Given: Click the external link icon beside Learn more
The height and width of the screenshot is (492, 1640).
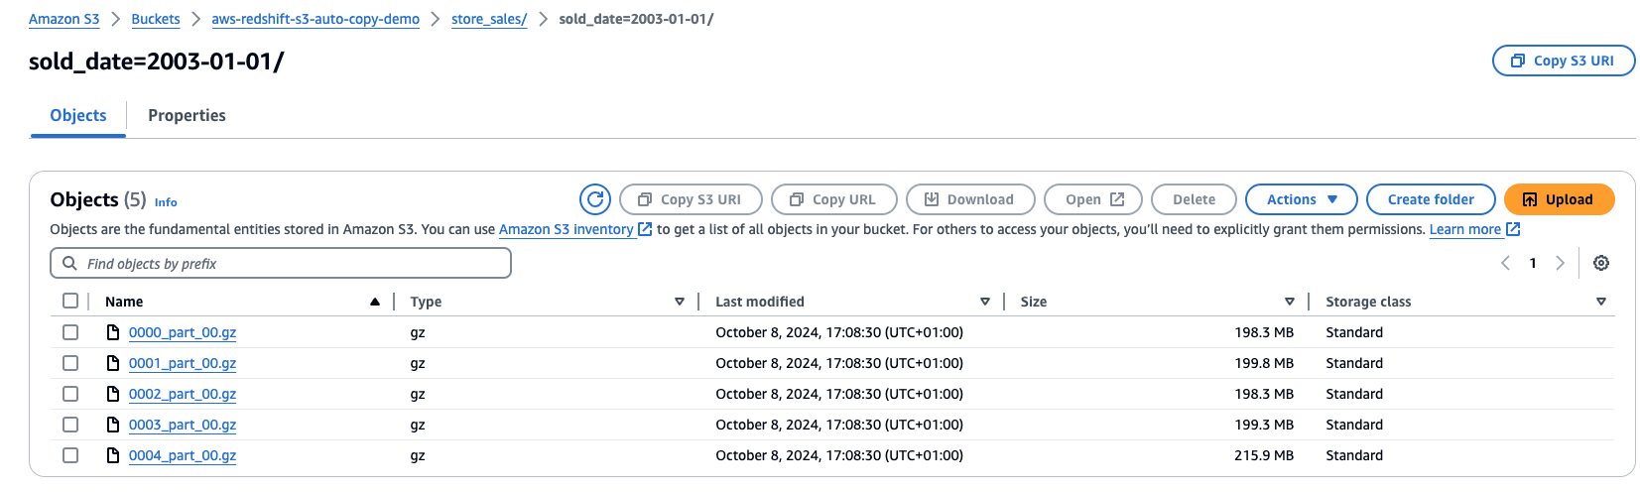Looking at the screenshot, I should click(1513, 229).
